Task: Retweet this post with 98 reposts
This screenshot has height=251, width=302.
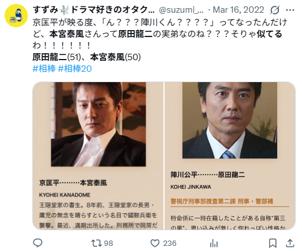Action: pos(96,243)
